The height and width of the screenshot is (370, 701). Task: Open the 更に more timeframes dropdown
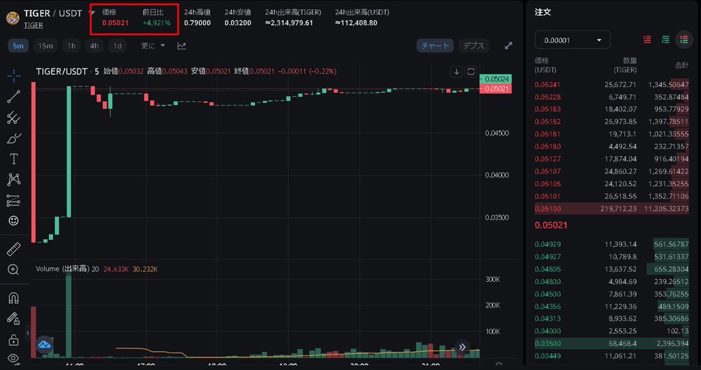pyautogui.click(x=154, y=46)
